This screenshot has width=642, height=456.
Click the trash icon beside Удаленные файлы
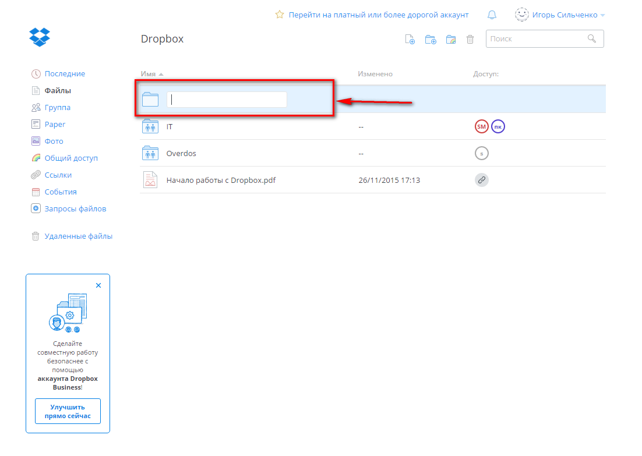pyautogui.click(x=36, y=236)
